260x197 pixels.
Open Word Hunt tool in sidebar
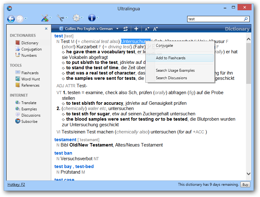tap(27, 79)
